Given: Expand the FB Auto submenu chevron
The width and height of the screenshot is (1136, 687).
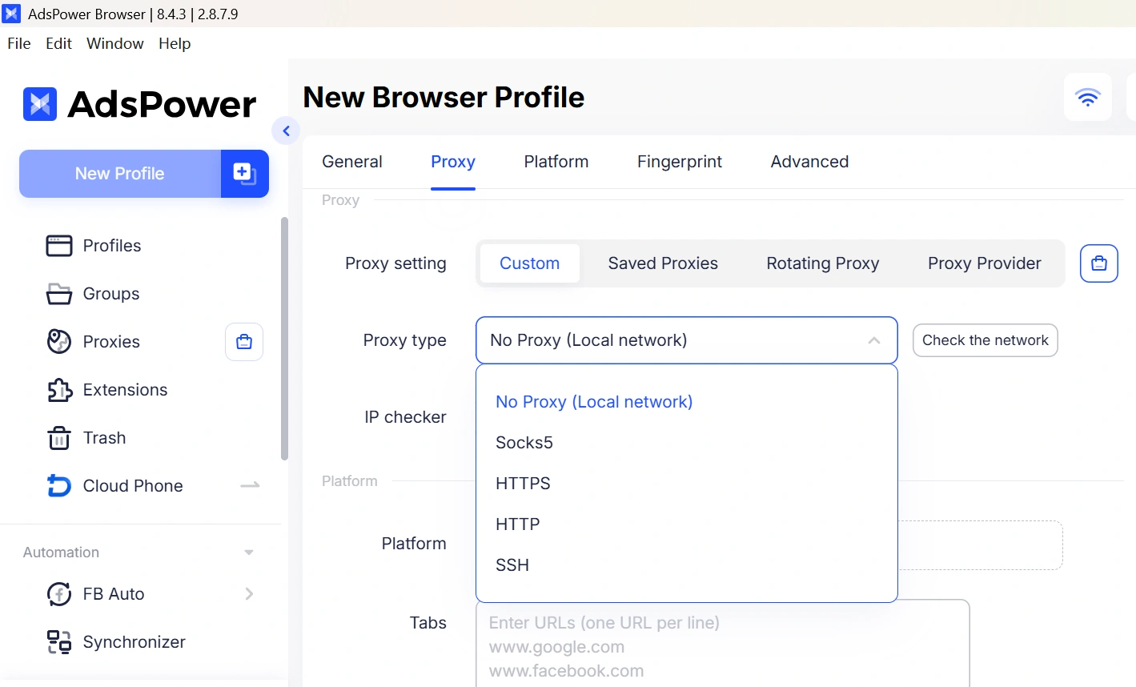Looking at the screenshot, I should 249,593.
